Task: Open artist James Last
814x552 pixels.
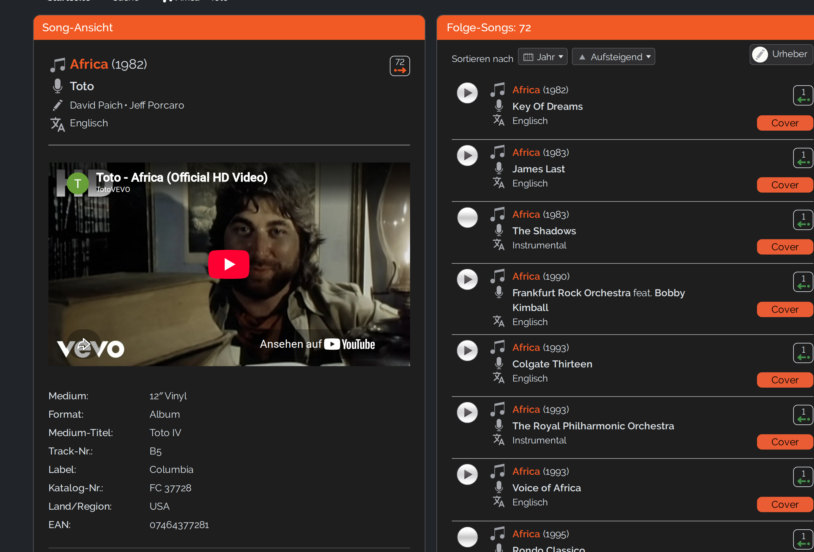Action: [538, 169]
